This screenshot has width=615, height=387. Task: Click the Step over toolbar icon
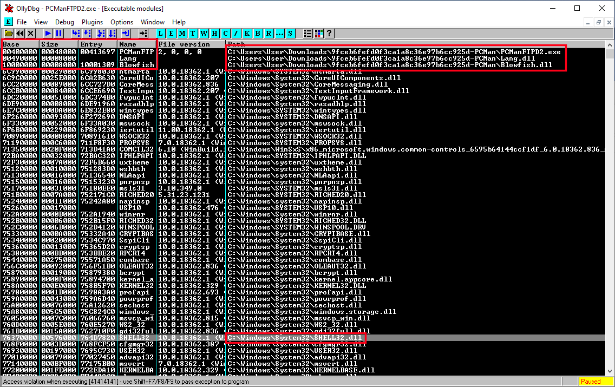pyautogui.click(x=87, y=34)
